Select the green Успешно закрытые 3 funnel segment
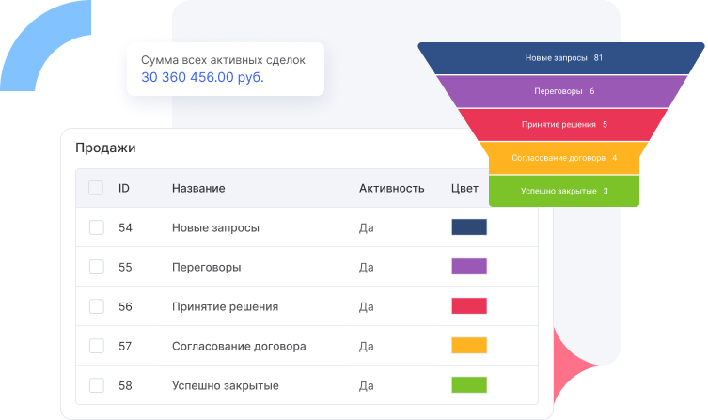This screenshot has height=420, width=708. [563, 191]
